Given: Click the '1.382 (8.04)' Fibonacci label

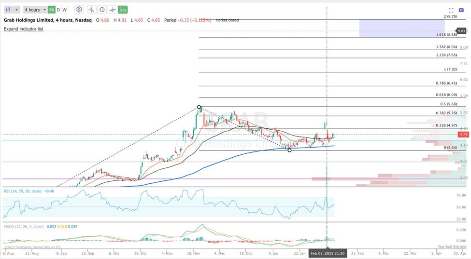Looking at the screenshot, I should click(x=446, y=47).
